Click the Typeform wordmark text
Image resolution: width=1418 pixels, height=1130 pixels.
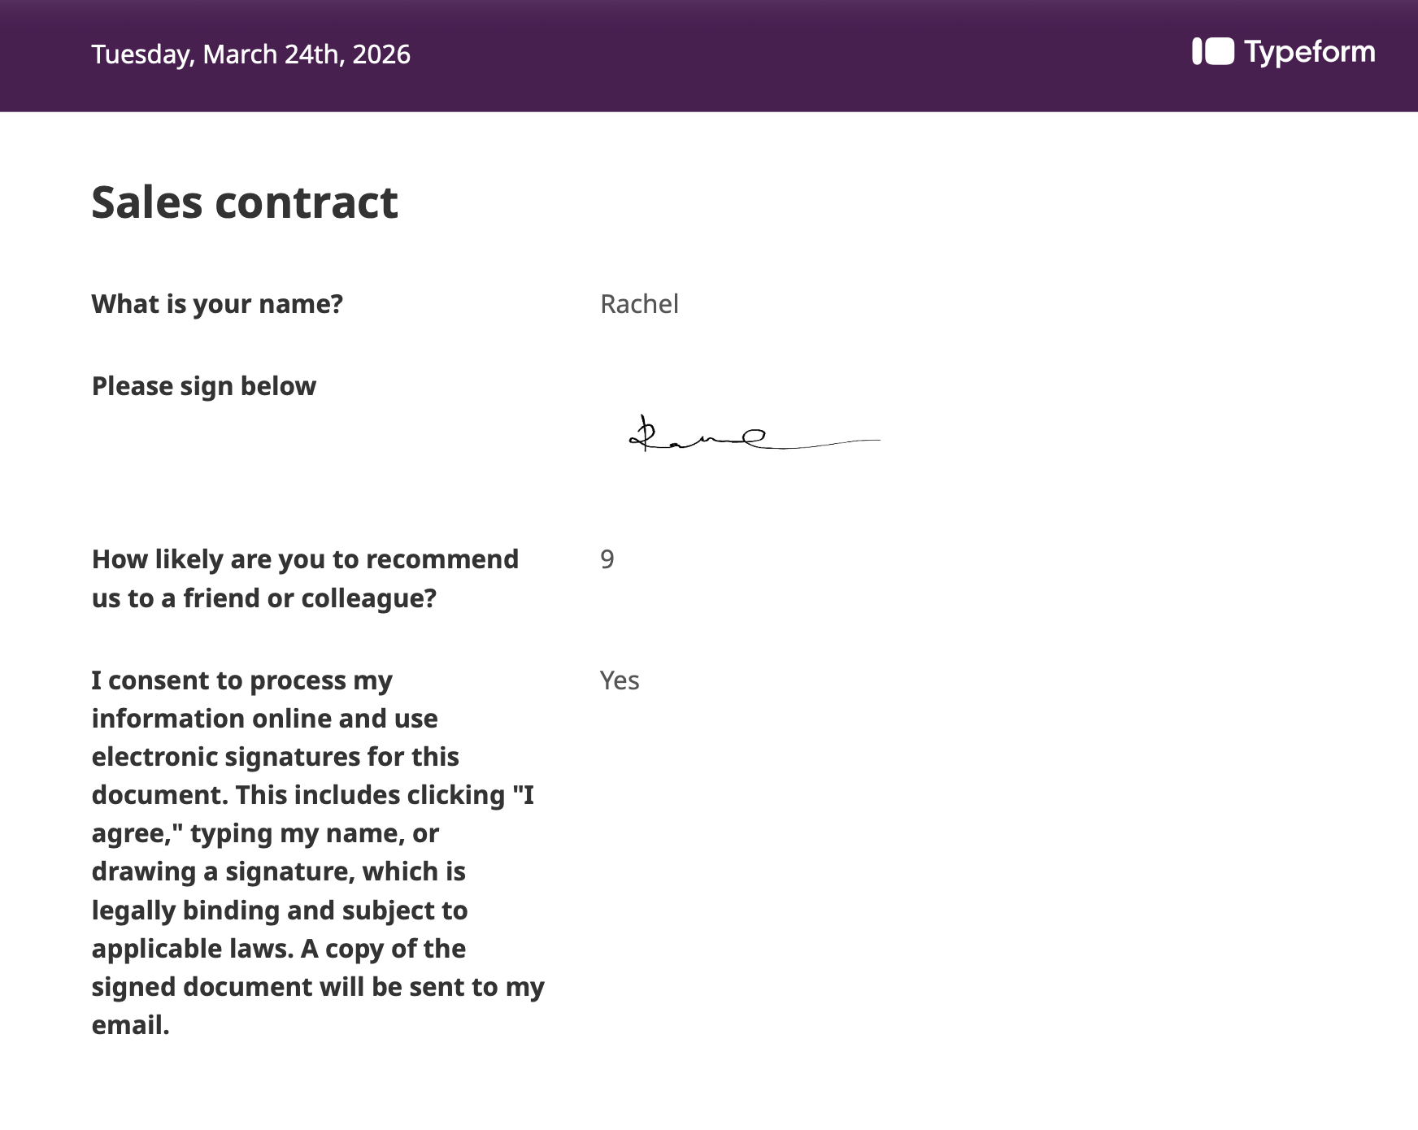1309,52
